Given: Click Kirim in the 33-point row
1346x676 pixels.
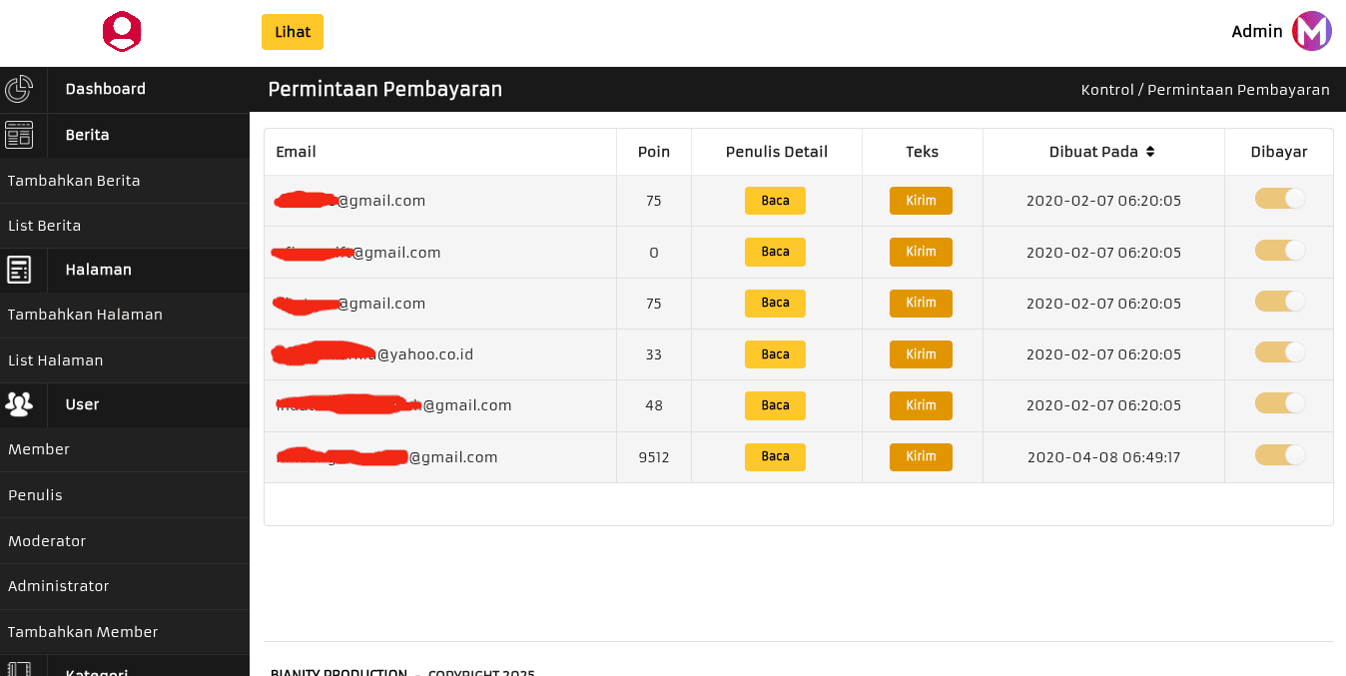Looking at the screenshot, I should pos(921,354).
